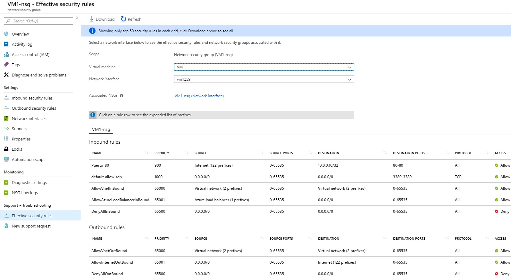Open Diagnose and solve problems icon
Viewport: 511px width, 279px height.
tap(6, 75)
